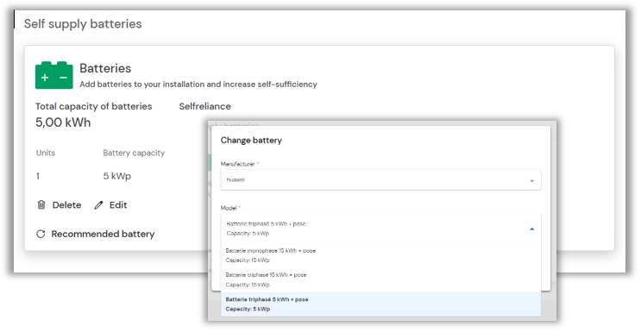Click the Battery capacity column header
This screenshot has width=641, height=332.
coord(134,153)
